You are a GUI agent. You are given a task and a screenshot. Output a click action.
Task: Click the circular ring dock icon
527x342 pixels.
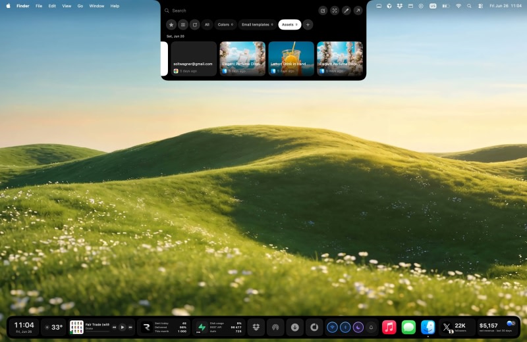click(x=314, y=328)
